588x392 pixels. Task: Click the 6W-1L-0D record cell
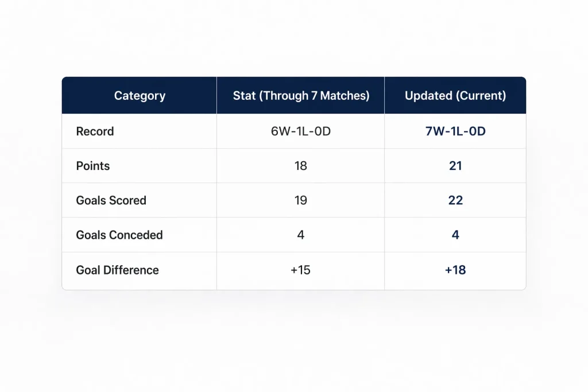tap(301, 131)
